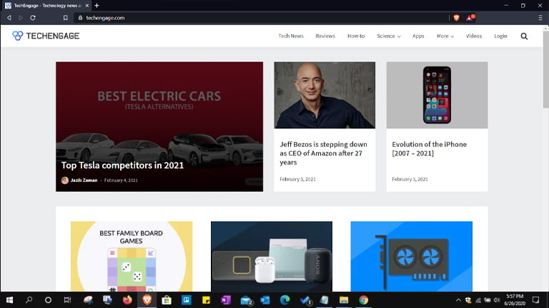The image size is (549, 308).
Task: Open OneNote from the taskbar
Action: point(226,300)
